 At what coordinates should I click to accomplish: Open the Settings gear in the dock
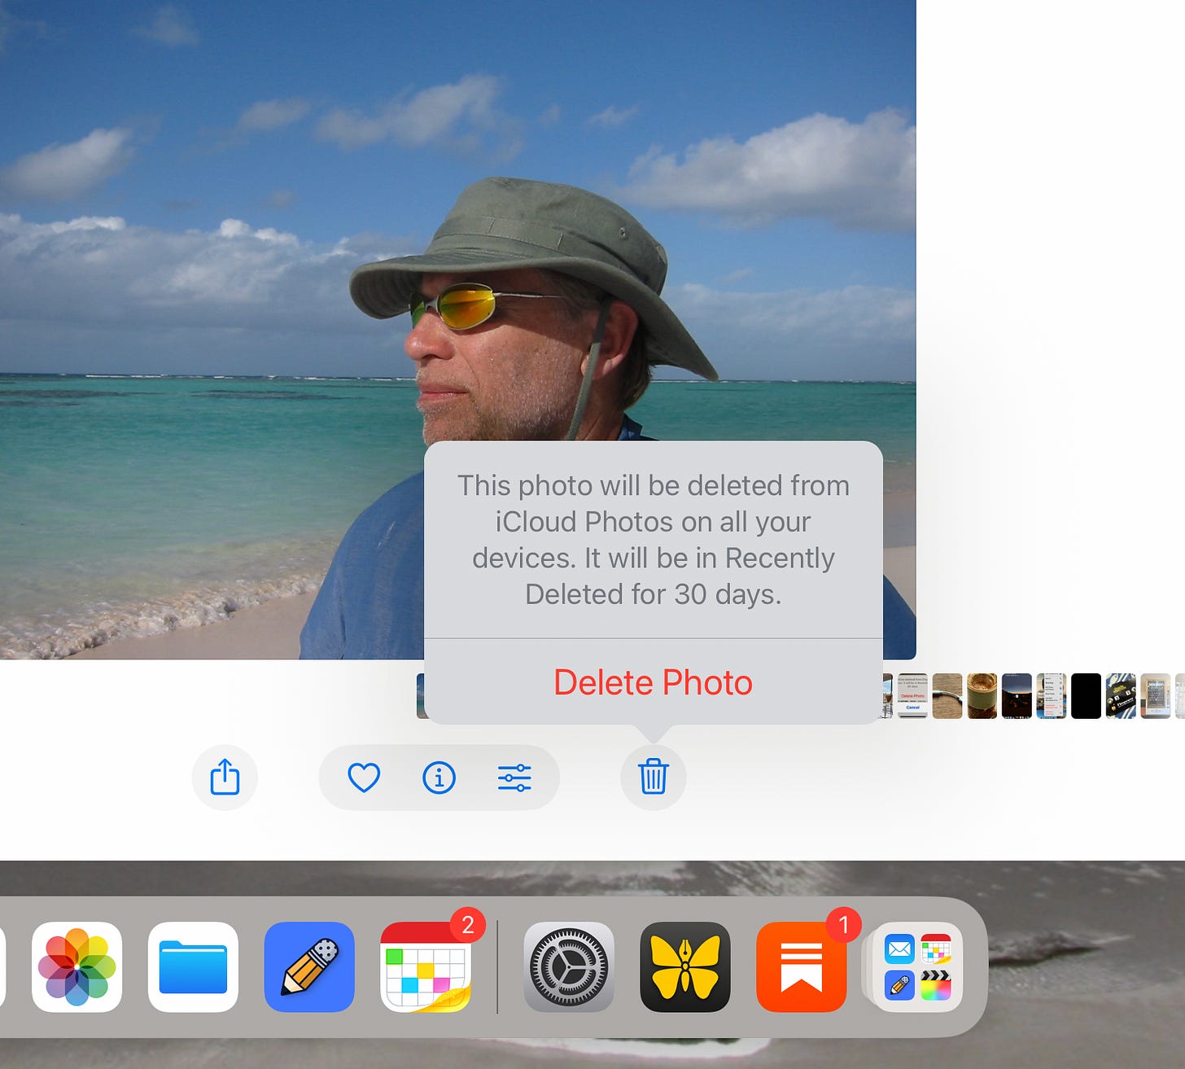[569, 967]
